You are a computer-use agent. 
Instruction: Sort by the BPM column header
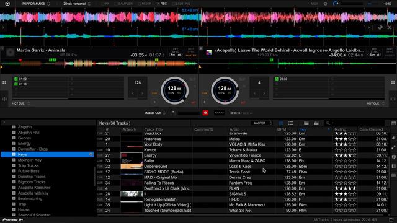pyautogui.click(x=281, y=129)
